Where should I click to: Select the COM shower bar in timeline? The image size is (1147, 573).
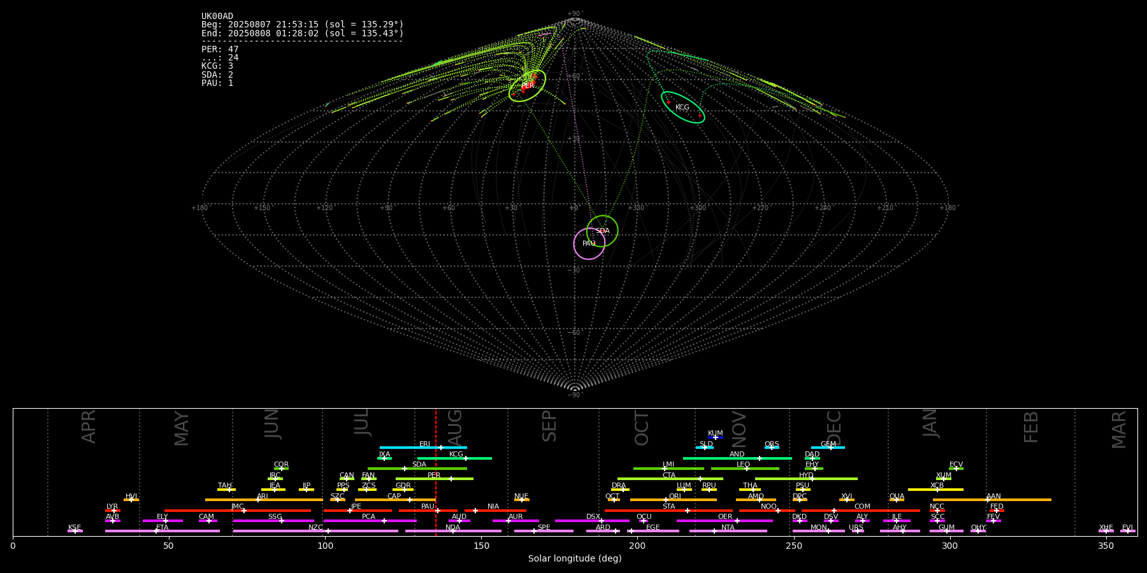coord(862,511)
